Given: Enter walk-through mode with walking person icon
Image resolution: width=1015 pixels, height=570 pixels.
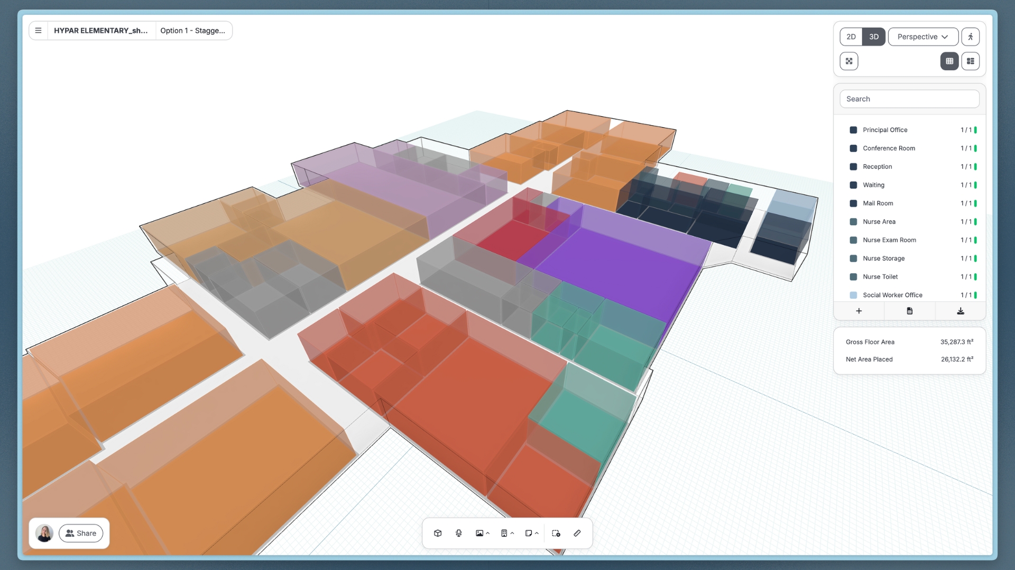Looking at the screenshot, I should (x=970, y=37).
